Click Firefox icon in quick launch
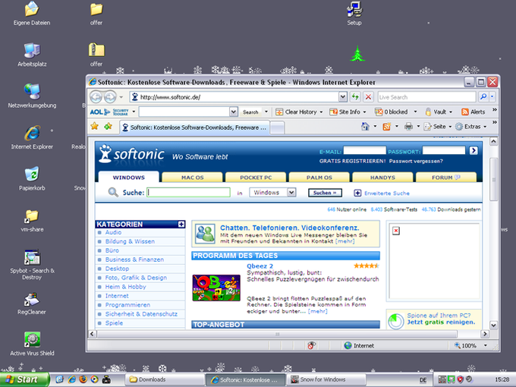516x387 pixels. tap(83, 379)
